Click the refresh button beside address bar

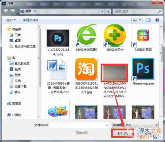[x=108, y=11]
